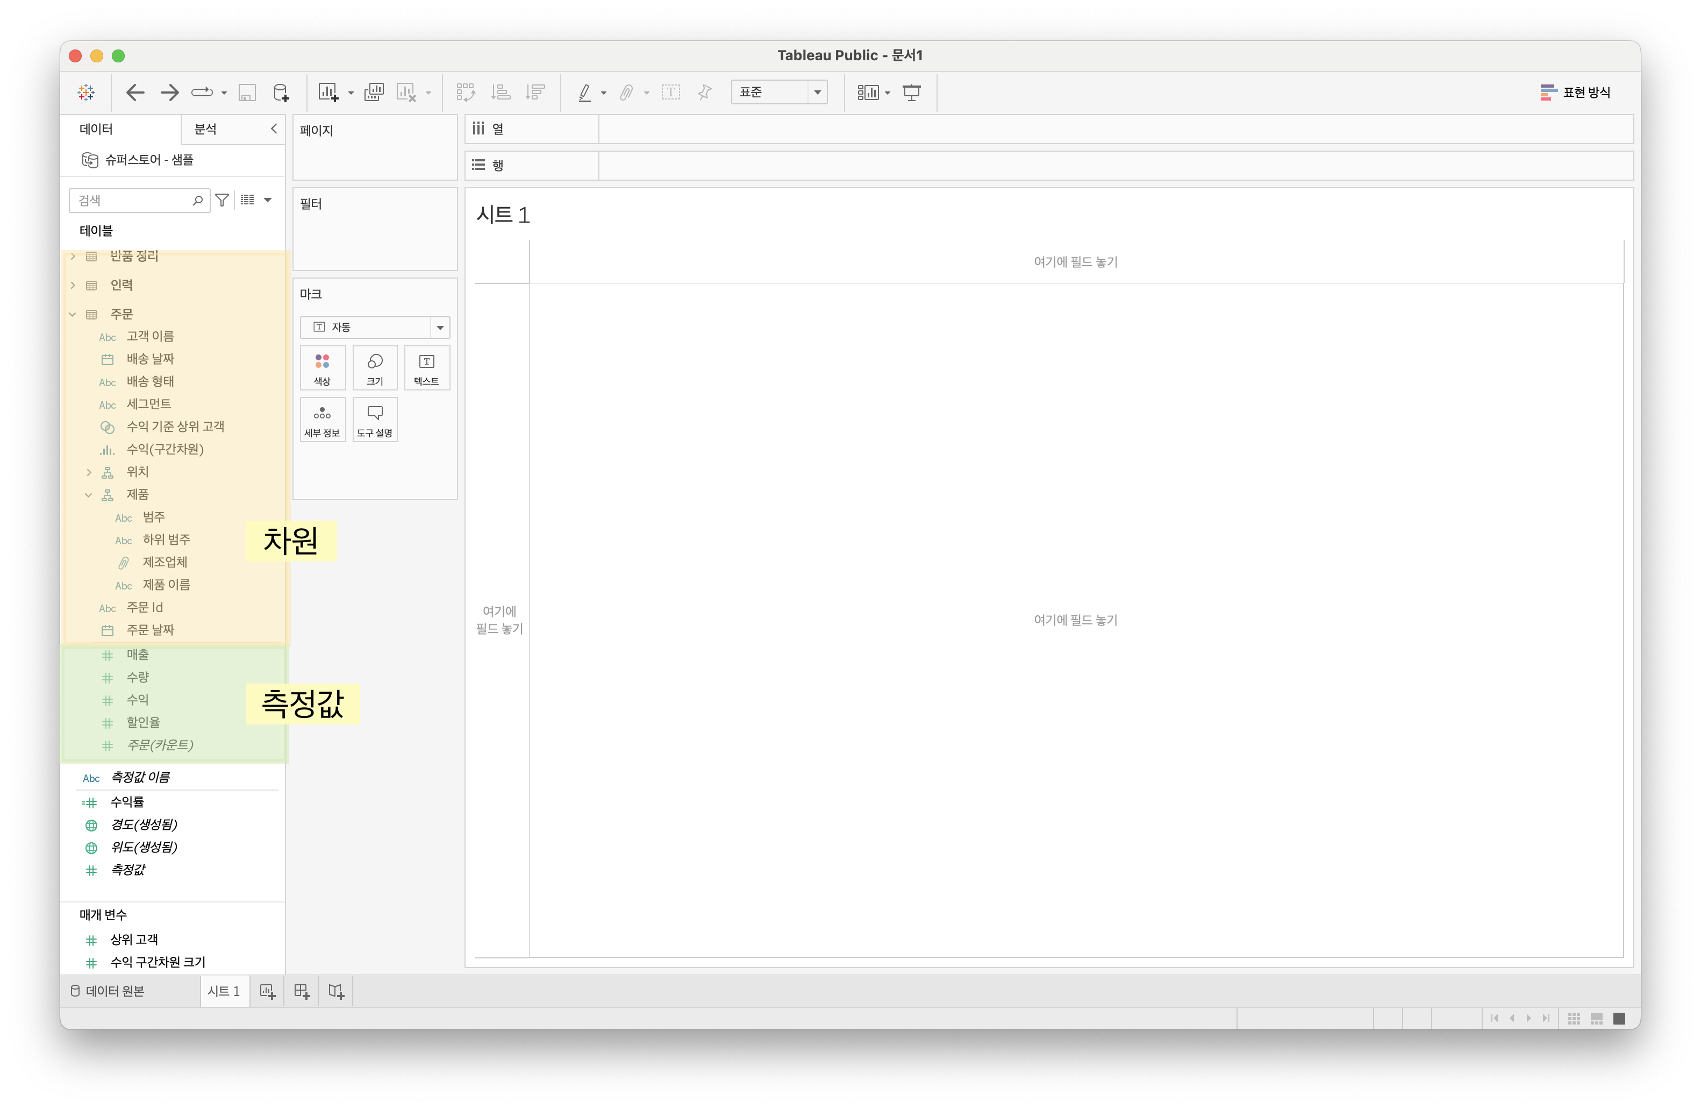Open the Color (색상) marks card
The height and width of the screenshot is (1109, 1701).
pyautogui.click(x=323, y=368)
